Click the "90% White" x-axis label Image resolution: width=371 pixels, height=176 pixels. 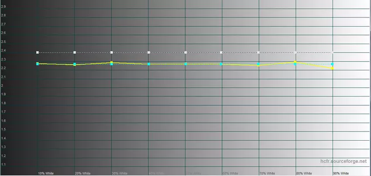point(341,173)
